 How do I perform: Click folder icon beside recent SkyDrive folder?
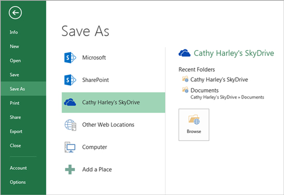tap(185, 79)
